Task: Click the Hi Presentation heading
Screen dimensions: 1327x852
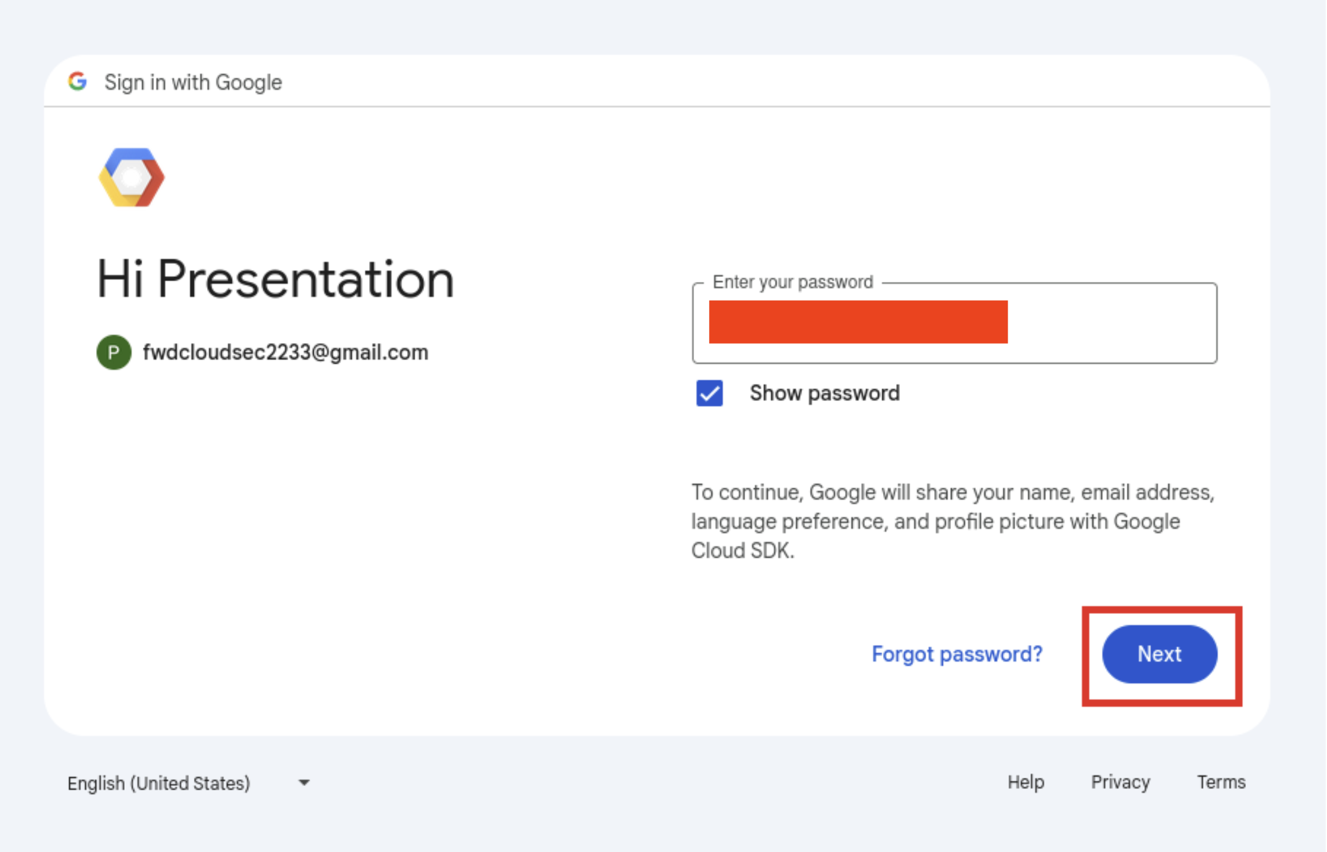Action: tap(275, 279)
